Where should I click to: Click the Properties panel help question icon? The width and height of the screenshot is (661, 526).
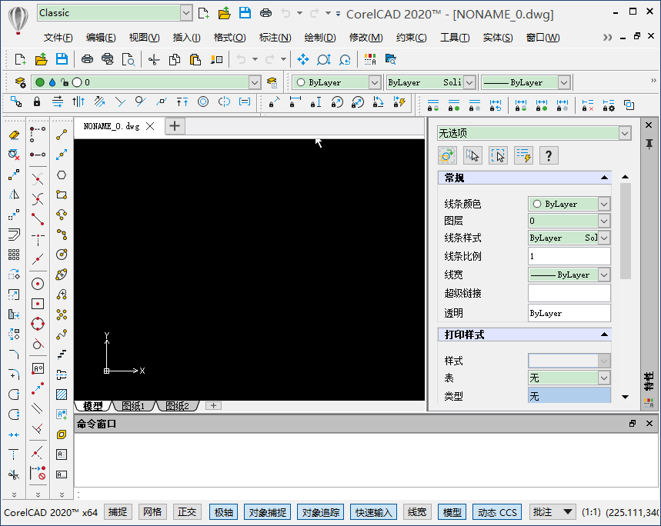tap(549, 156)
